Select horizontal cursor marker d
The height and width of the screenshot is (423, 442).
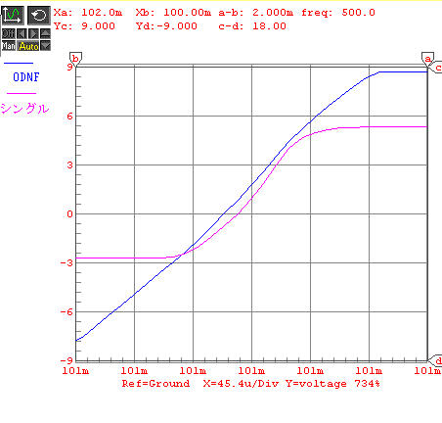pyautogui.click(x=435, y=360)
